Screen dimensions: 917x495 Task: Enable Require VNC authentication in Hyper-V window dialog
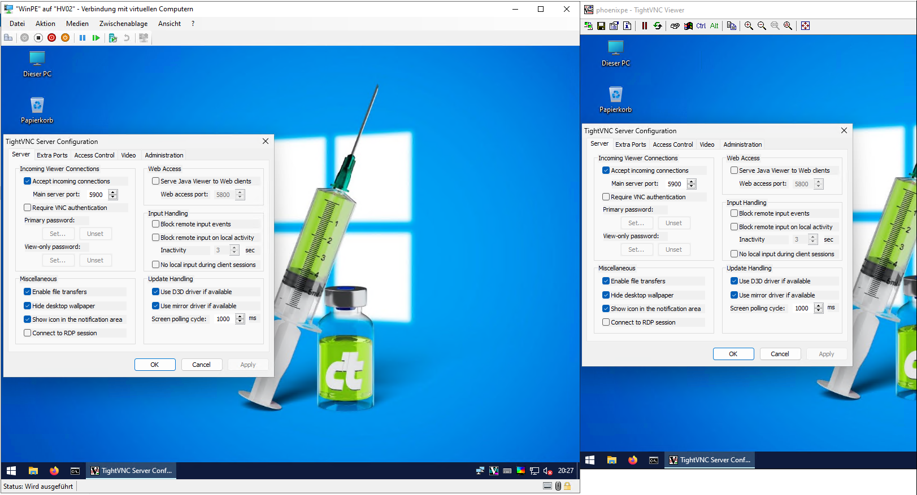point(28,208)
